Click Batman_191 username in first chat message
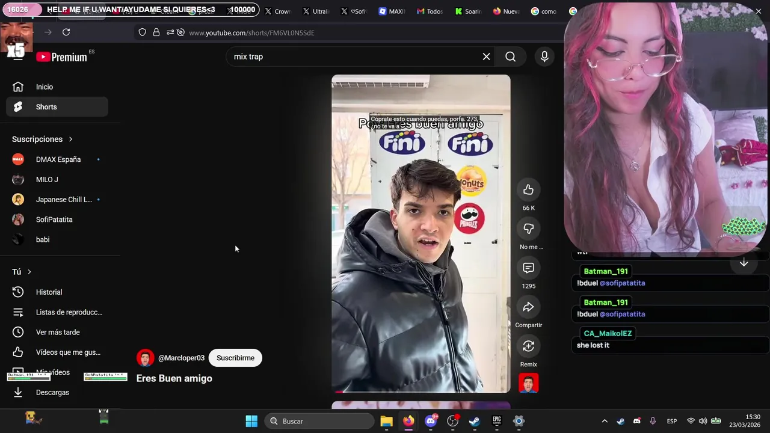The height and width of the screenshot is (433, 770). 606,271
